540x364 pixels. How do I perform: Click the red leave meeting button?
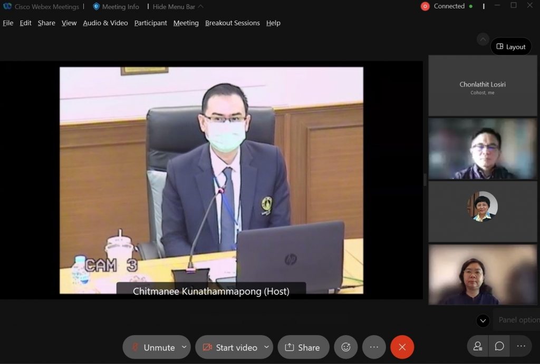coord(402,347)
